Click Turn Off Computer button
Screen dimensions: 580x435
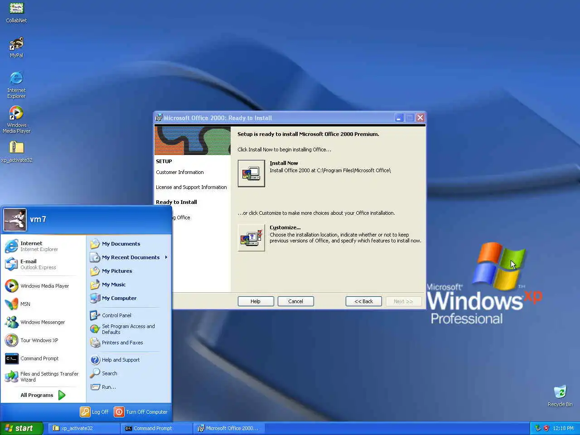point(141,412)
